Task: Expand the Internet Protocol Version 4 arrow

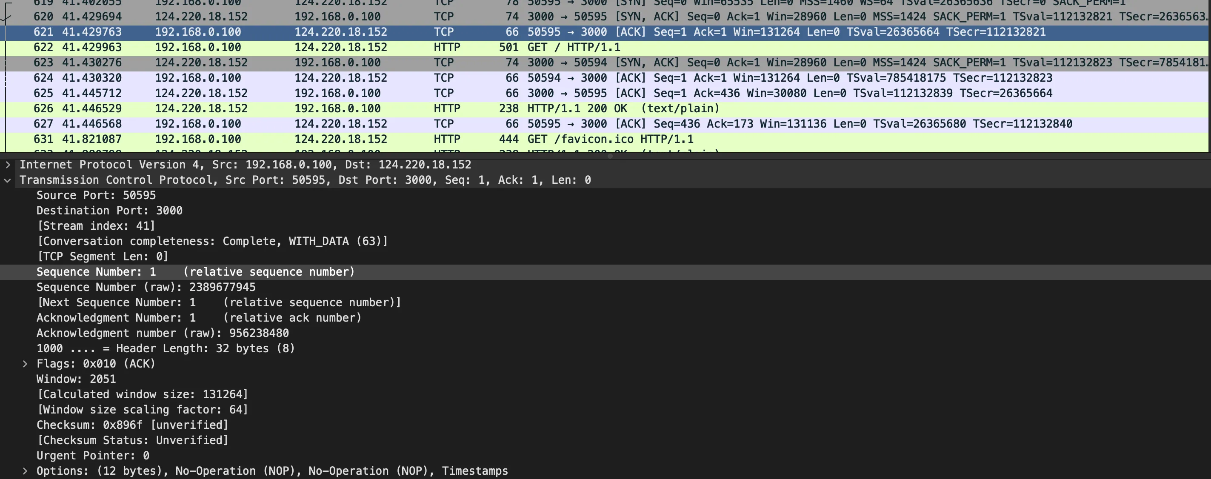Action: coord(8,165)
